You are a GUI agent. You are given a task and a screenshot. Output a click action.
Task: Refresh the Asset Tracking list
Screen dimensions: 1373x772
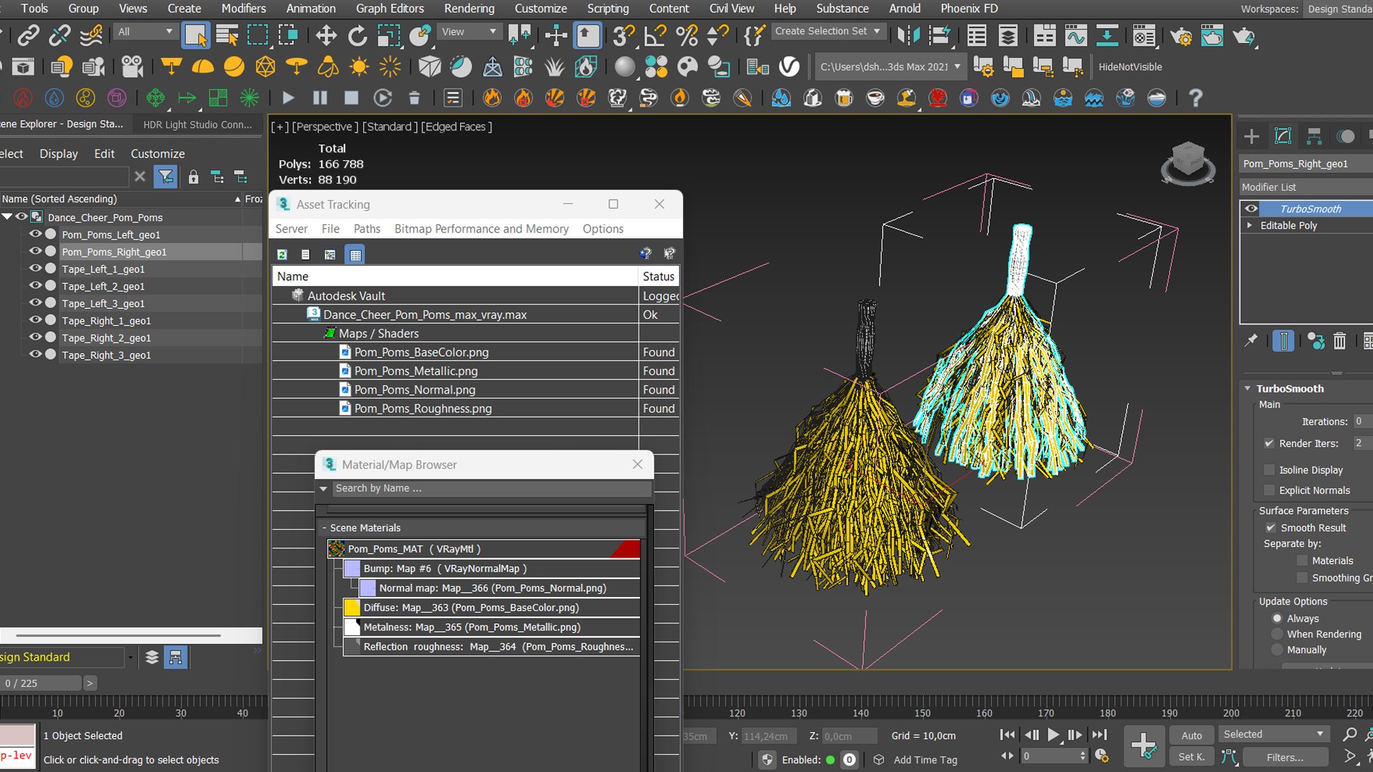282,254
